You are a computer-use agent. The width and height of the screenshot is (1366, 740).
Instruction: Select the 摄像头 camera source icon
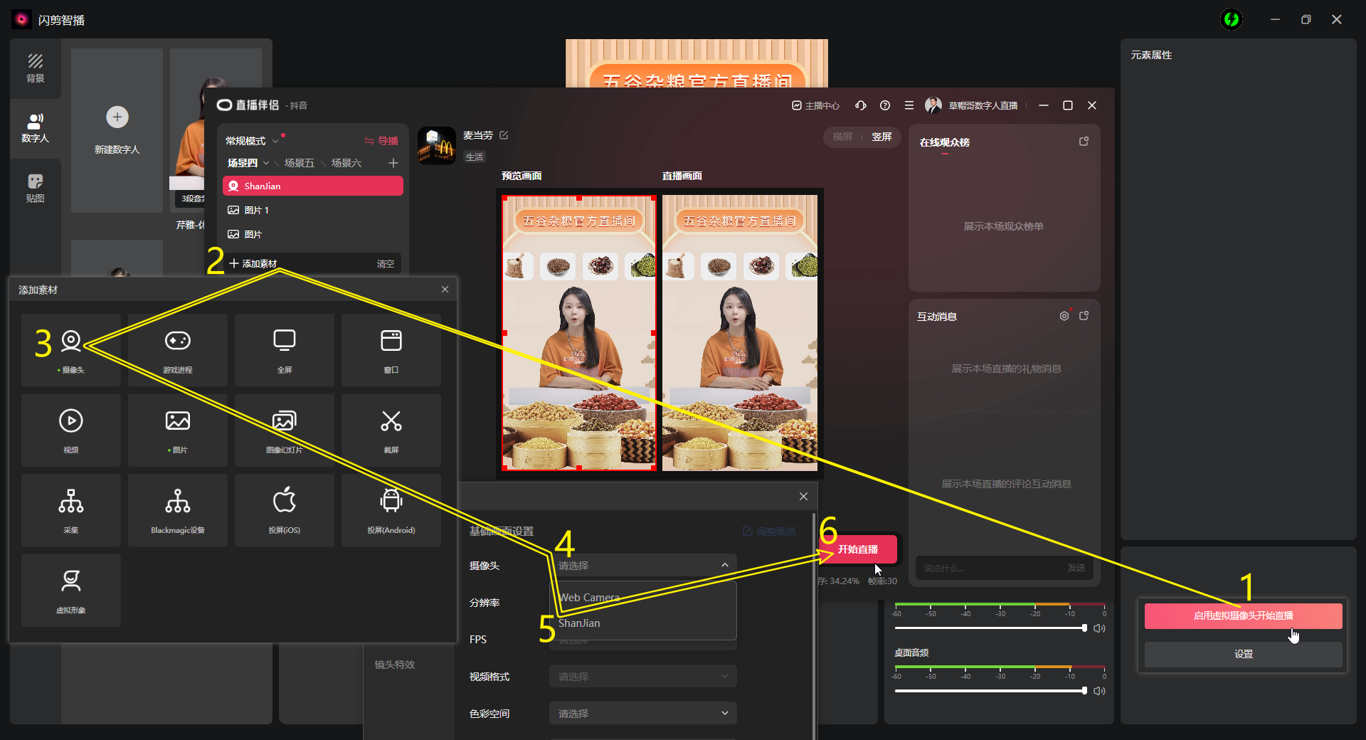tap(71, 349)
